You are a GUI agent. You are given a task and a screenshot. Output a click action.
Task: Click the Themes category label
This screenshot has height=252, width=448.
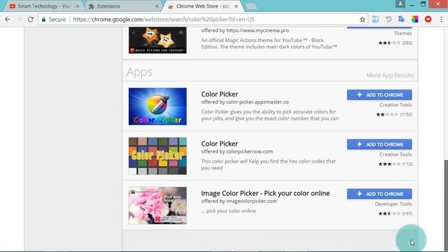click(403, 34)
